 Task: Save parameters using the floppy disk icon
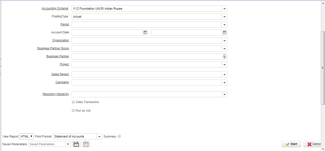(76, 144)
